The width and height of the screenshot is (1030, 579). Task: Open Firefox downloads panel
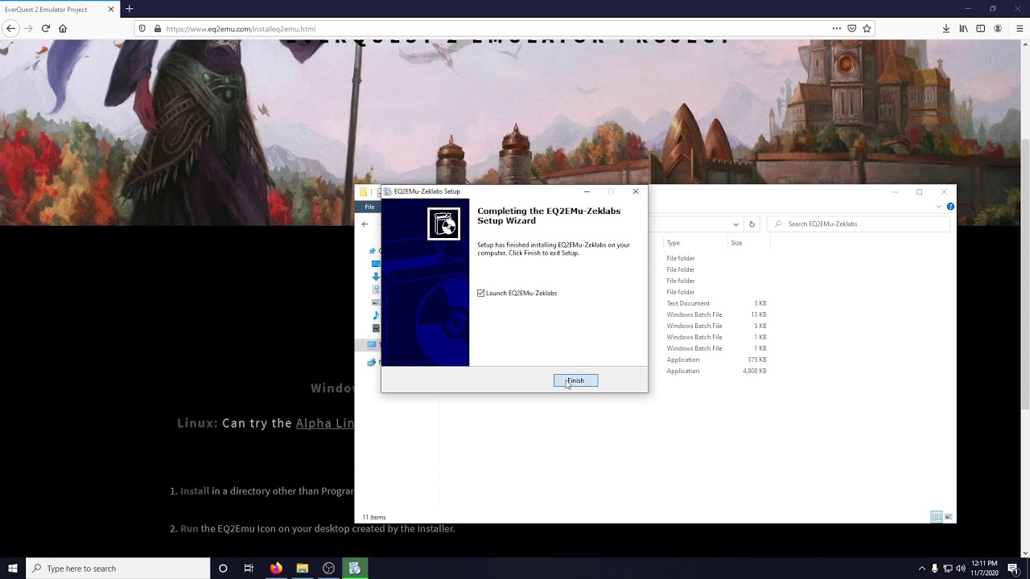(946, 28)
